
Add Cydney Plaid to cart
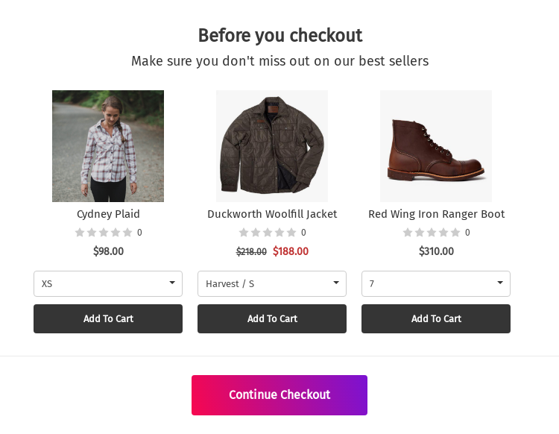tap(108, 318)
